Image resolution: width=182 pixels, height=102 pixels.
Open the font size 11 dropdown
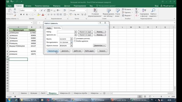pyautogui.click(x=39, y=10)
